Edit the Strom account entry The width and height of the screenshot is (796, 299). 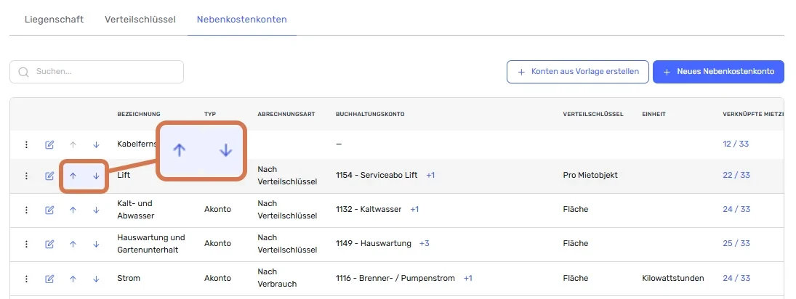coord(49,279)
